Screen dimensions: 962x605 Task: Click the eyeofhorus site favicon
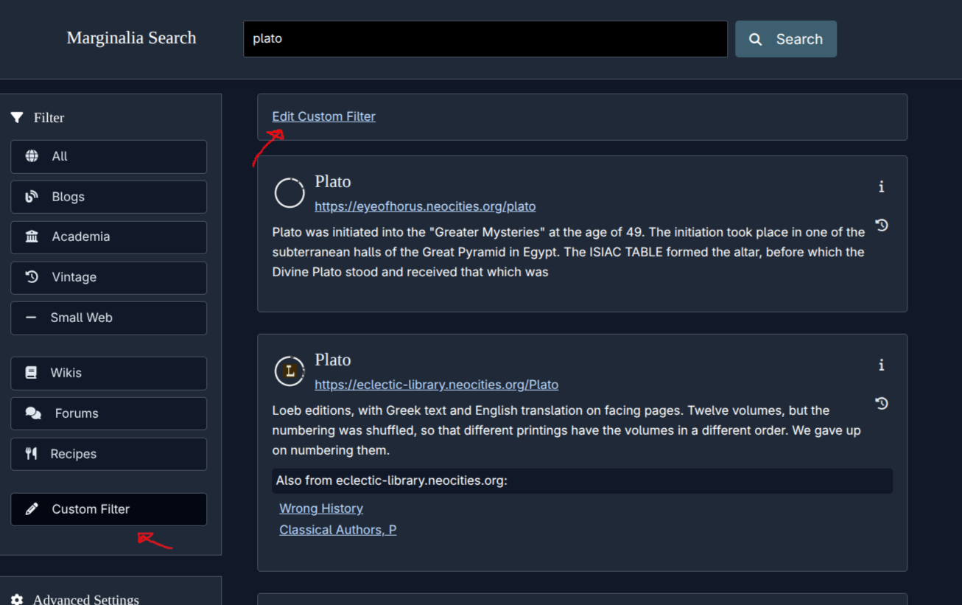click(x=289, y=193)
